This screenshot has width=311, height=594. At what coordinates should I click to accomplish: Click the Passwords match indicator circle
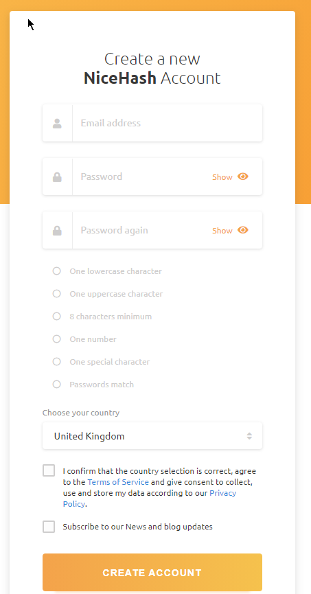56,385
